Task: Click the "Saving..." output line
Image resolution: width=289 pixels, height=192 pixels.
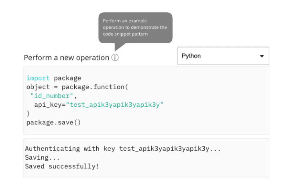Action: [42, 157]
